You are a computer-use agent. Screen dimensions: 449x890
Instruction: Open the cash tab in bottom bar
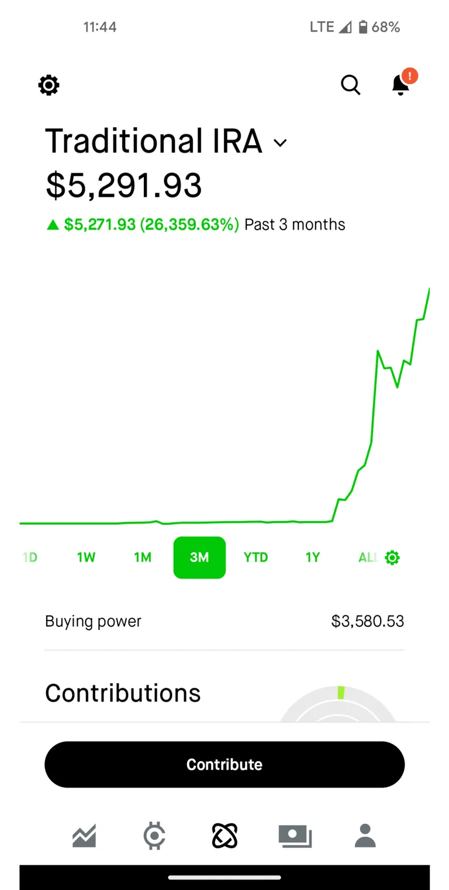[x=295, y=836]
